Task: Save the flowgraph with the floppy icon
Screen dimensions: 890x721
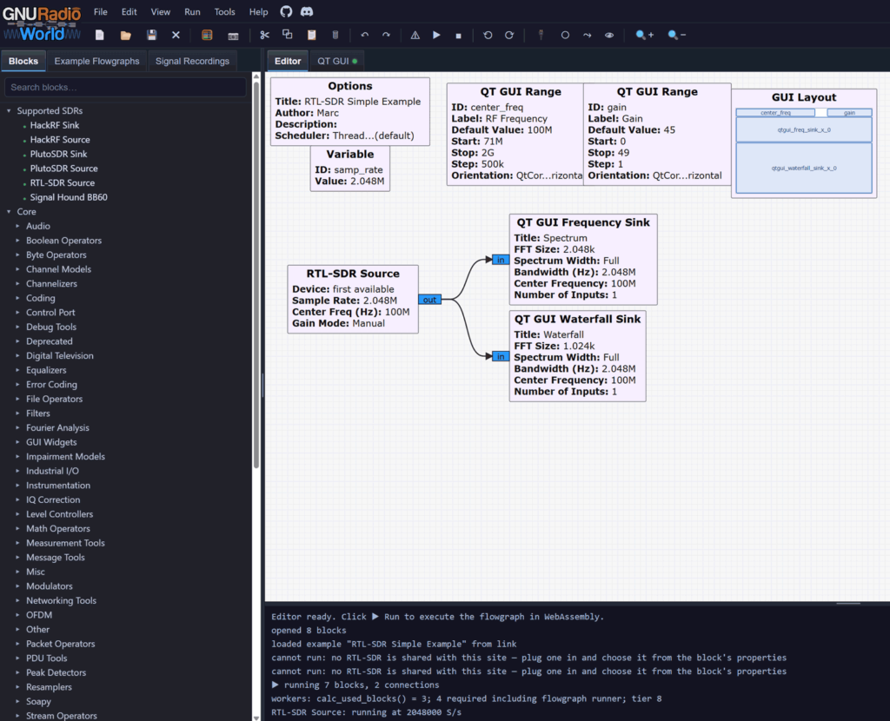Action: (x=151, y=35)
